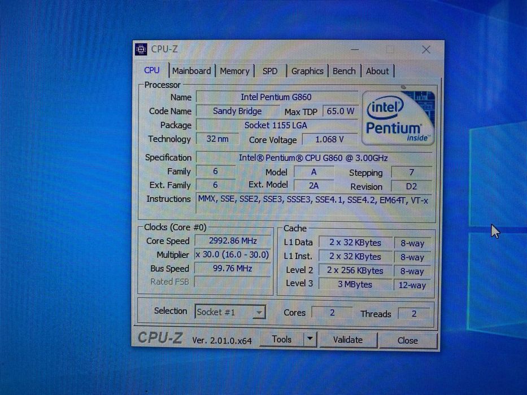527x395 pixels.
Task: Show the About tab
Action: click(x=377, y=71)
